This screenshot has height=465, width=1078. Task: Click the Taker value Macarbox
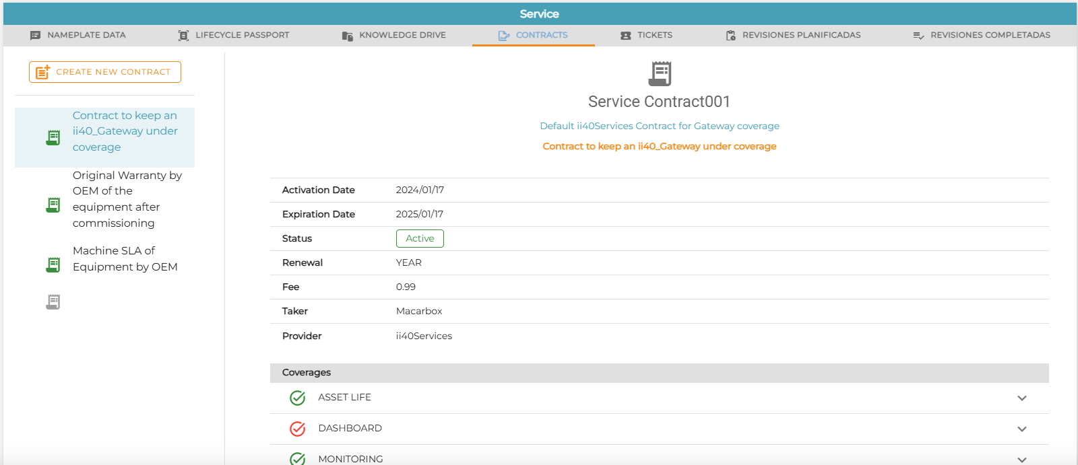(419, 311)
